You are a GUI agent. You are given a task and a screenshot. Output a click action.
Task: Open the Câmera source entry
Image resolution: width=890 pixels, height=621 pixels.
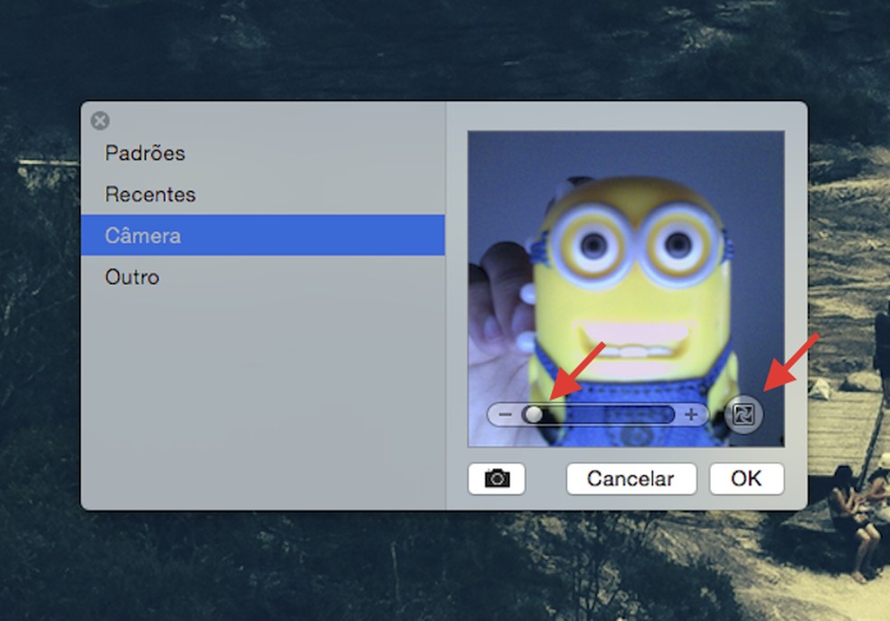click(143, 235)
